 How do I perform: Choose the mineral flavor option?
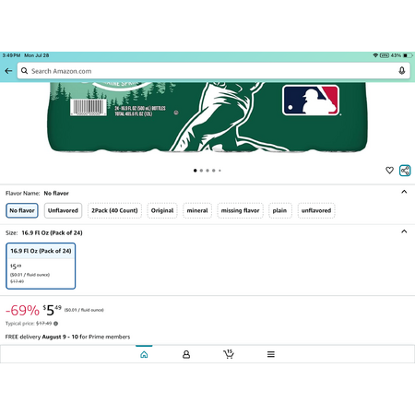pos(197,210)
